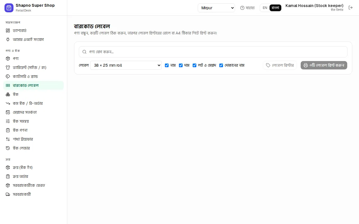Click the সাহায্য help link
Viewport: 359px width, 224px height.
click(247, 8)
